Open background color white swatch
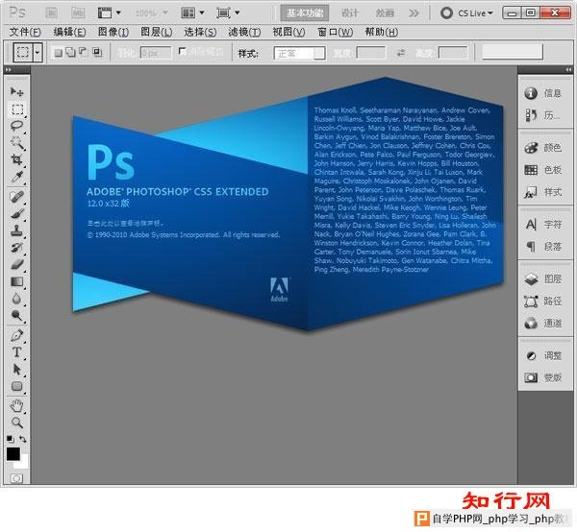The image size is (577, 532). (23, 463)
